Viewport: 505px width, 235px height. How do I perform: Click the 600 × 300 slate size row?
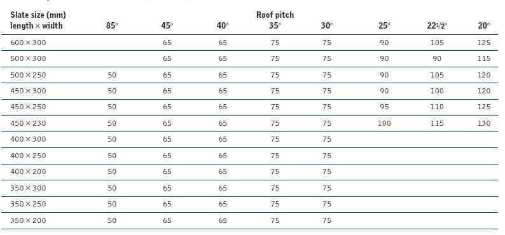point(249,43)
